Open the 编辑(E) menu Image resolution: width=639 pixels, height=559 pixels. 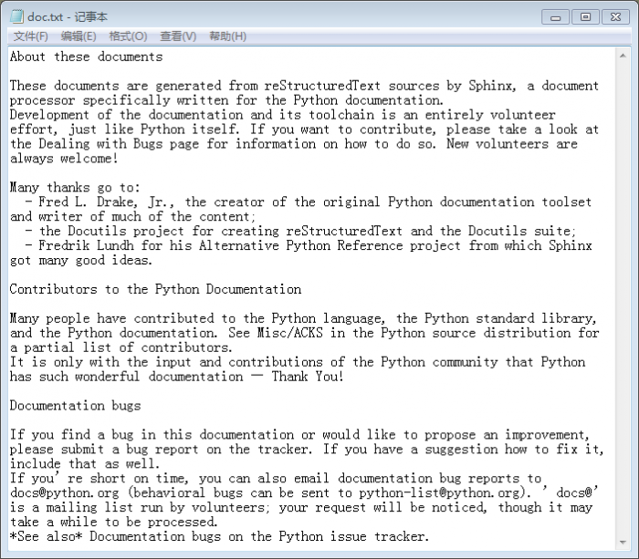[x=79, y=36]
